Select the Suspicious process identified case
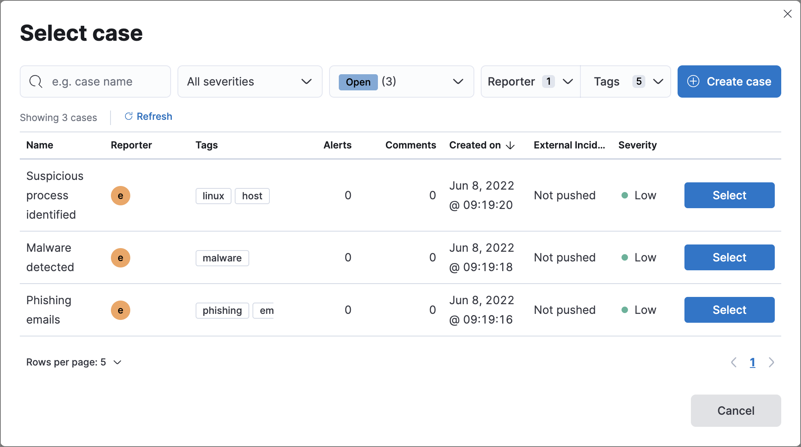The width and height of the screenshot is (801, 447). [x=730, y=195]
